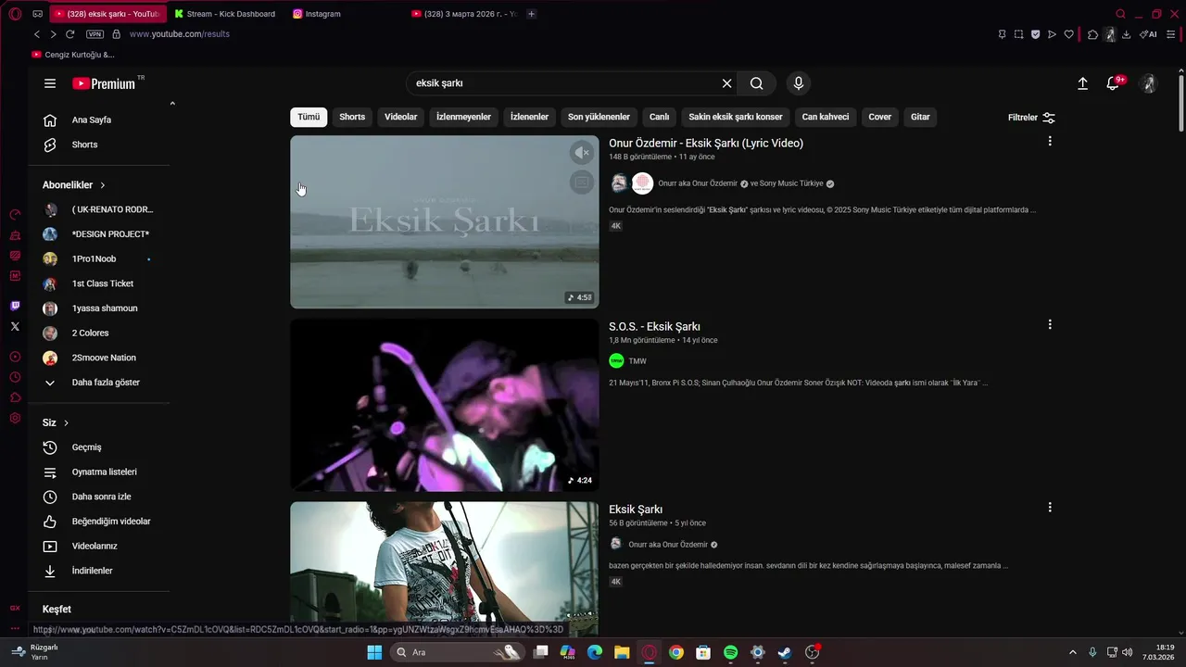Open Onur Özdemir - Eksik Şarkı (Lyric Video) title

[x=706, y=144]
